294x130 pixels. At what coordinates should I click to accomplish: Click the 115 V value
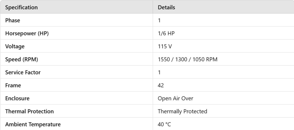click(x=164, y=46)
